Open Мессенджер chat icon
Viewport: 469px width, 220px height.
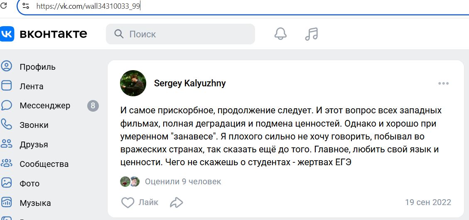7,105
